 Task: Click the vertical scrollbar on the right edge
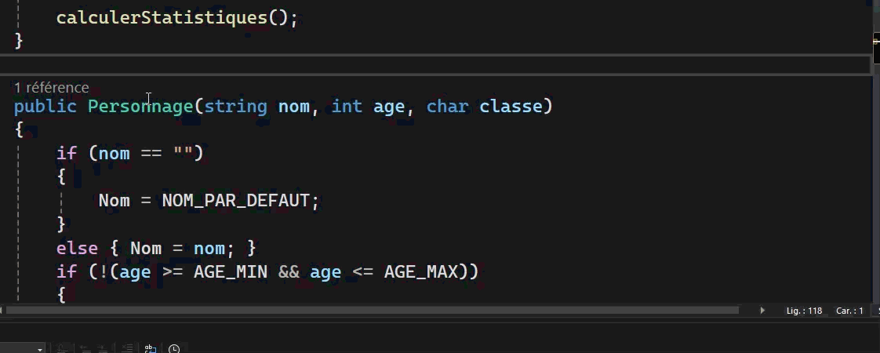click(x=875, y=157)
